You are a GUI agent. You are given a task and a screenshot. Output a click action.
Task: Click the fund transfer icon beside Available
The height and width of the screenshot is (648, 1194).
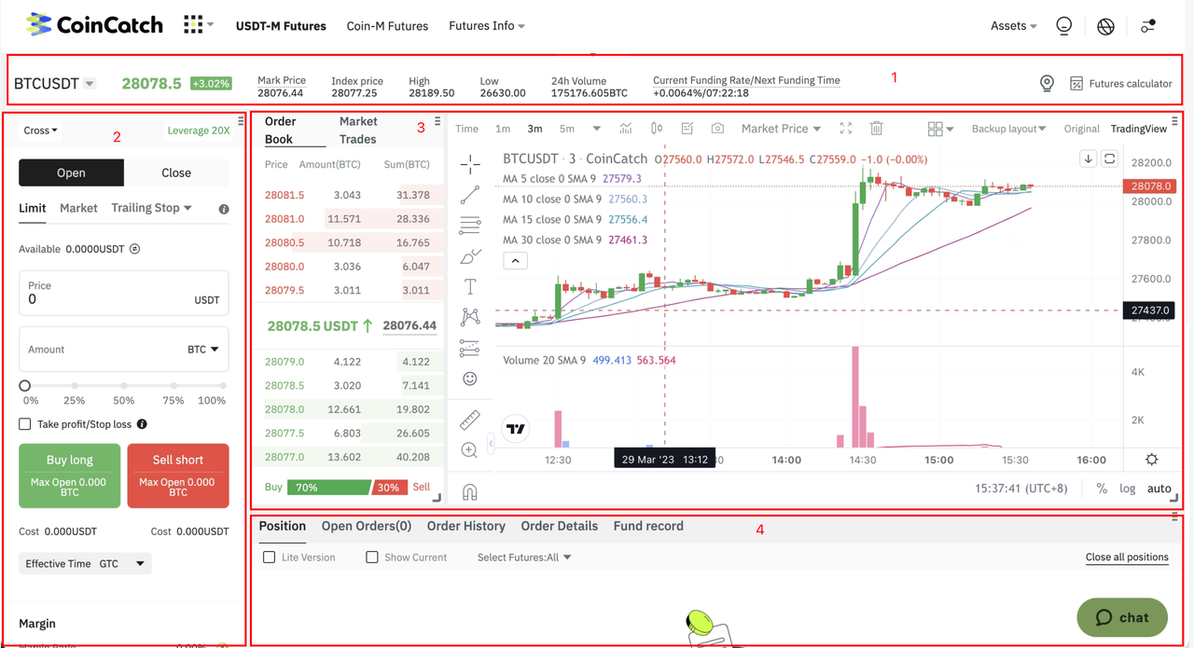coord(135,249)
